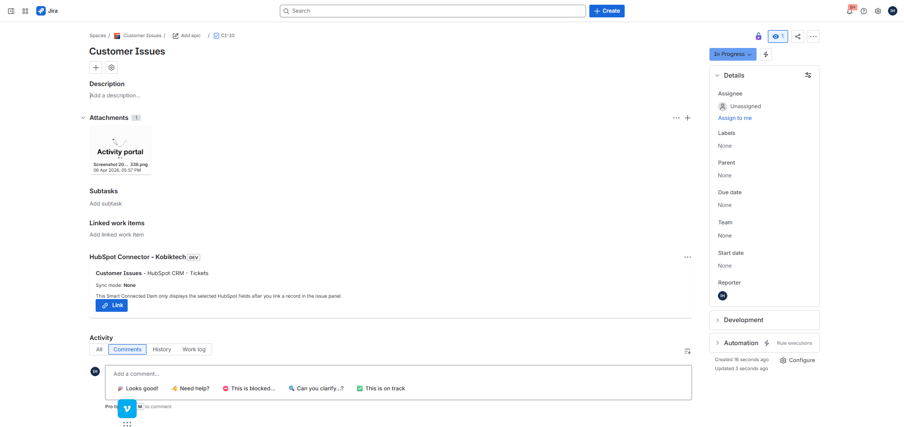The width and height of the screenshot is (904, 427).
Task: Open the share icon for this issue
Action: pos(798,36)
